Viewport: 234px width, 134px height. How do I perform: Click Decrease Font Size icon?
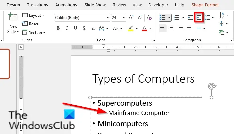pyautogui.click(x=140, y=18)
